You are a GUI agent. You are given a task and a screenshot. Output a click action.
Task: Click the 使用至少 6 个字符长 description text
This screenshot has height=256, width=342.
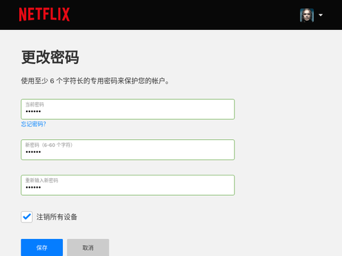[x=95, y=81]
